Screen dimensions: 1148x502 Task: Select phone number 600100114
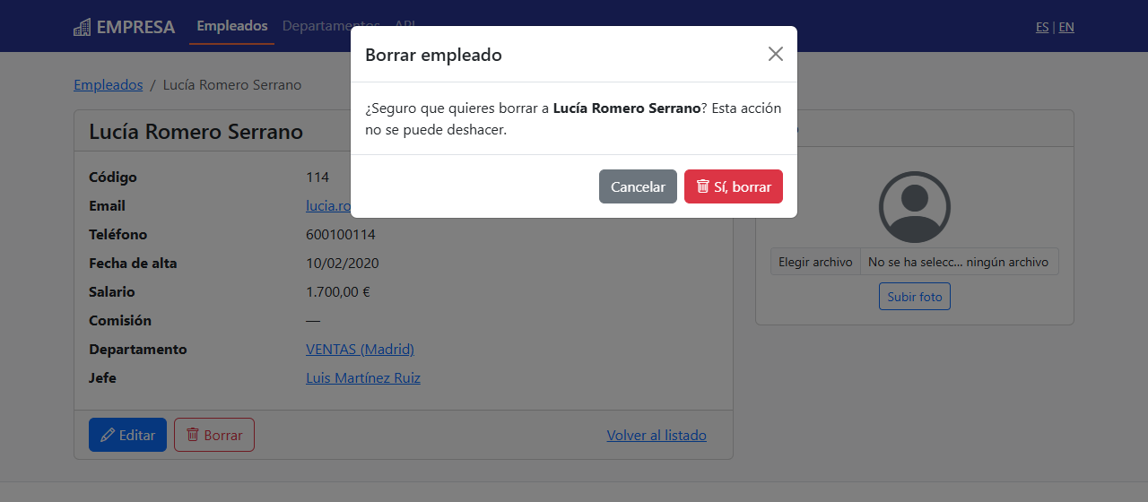click(x=341, y=235)
